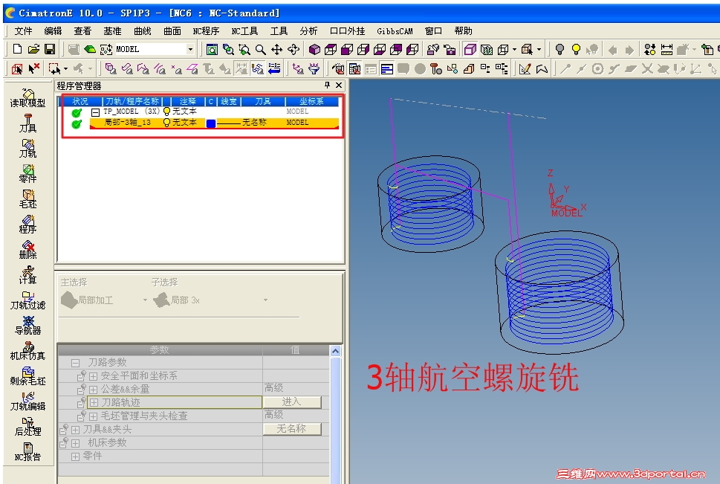Screen dimensions: 720x484
Task: Click 刀轨编辑 (toolpath edit) sidebar icon
Action: 28,401
